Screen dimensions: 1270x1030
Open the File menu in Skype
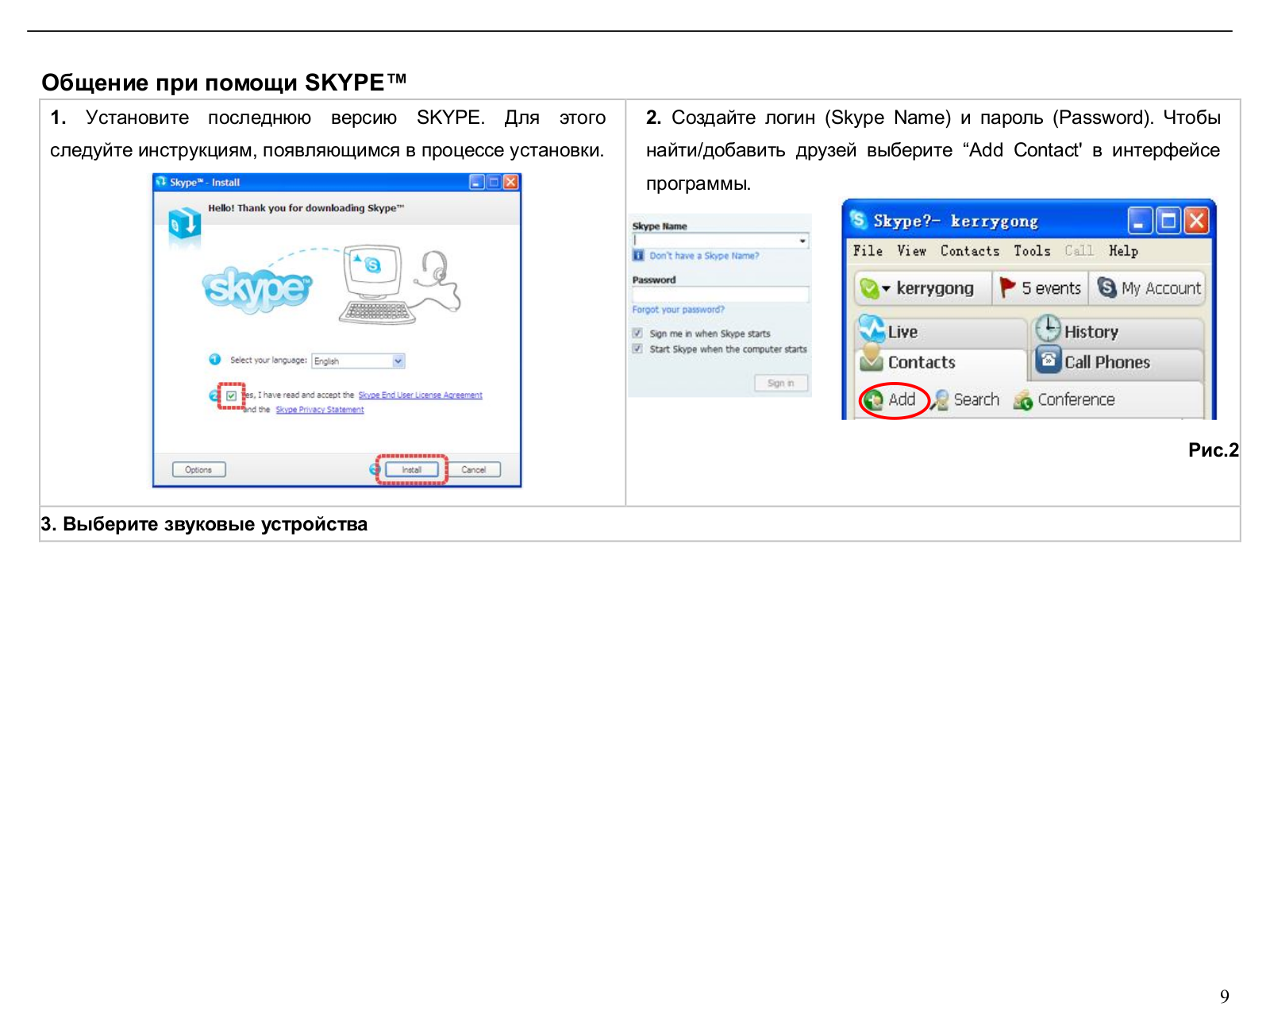868,251
